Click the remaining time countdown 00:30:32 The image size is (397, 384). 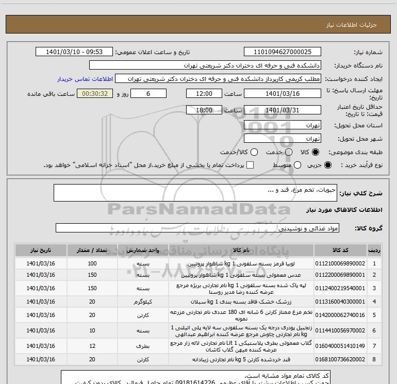click(95, 93)
